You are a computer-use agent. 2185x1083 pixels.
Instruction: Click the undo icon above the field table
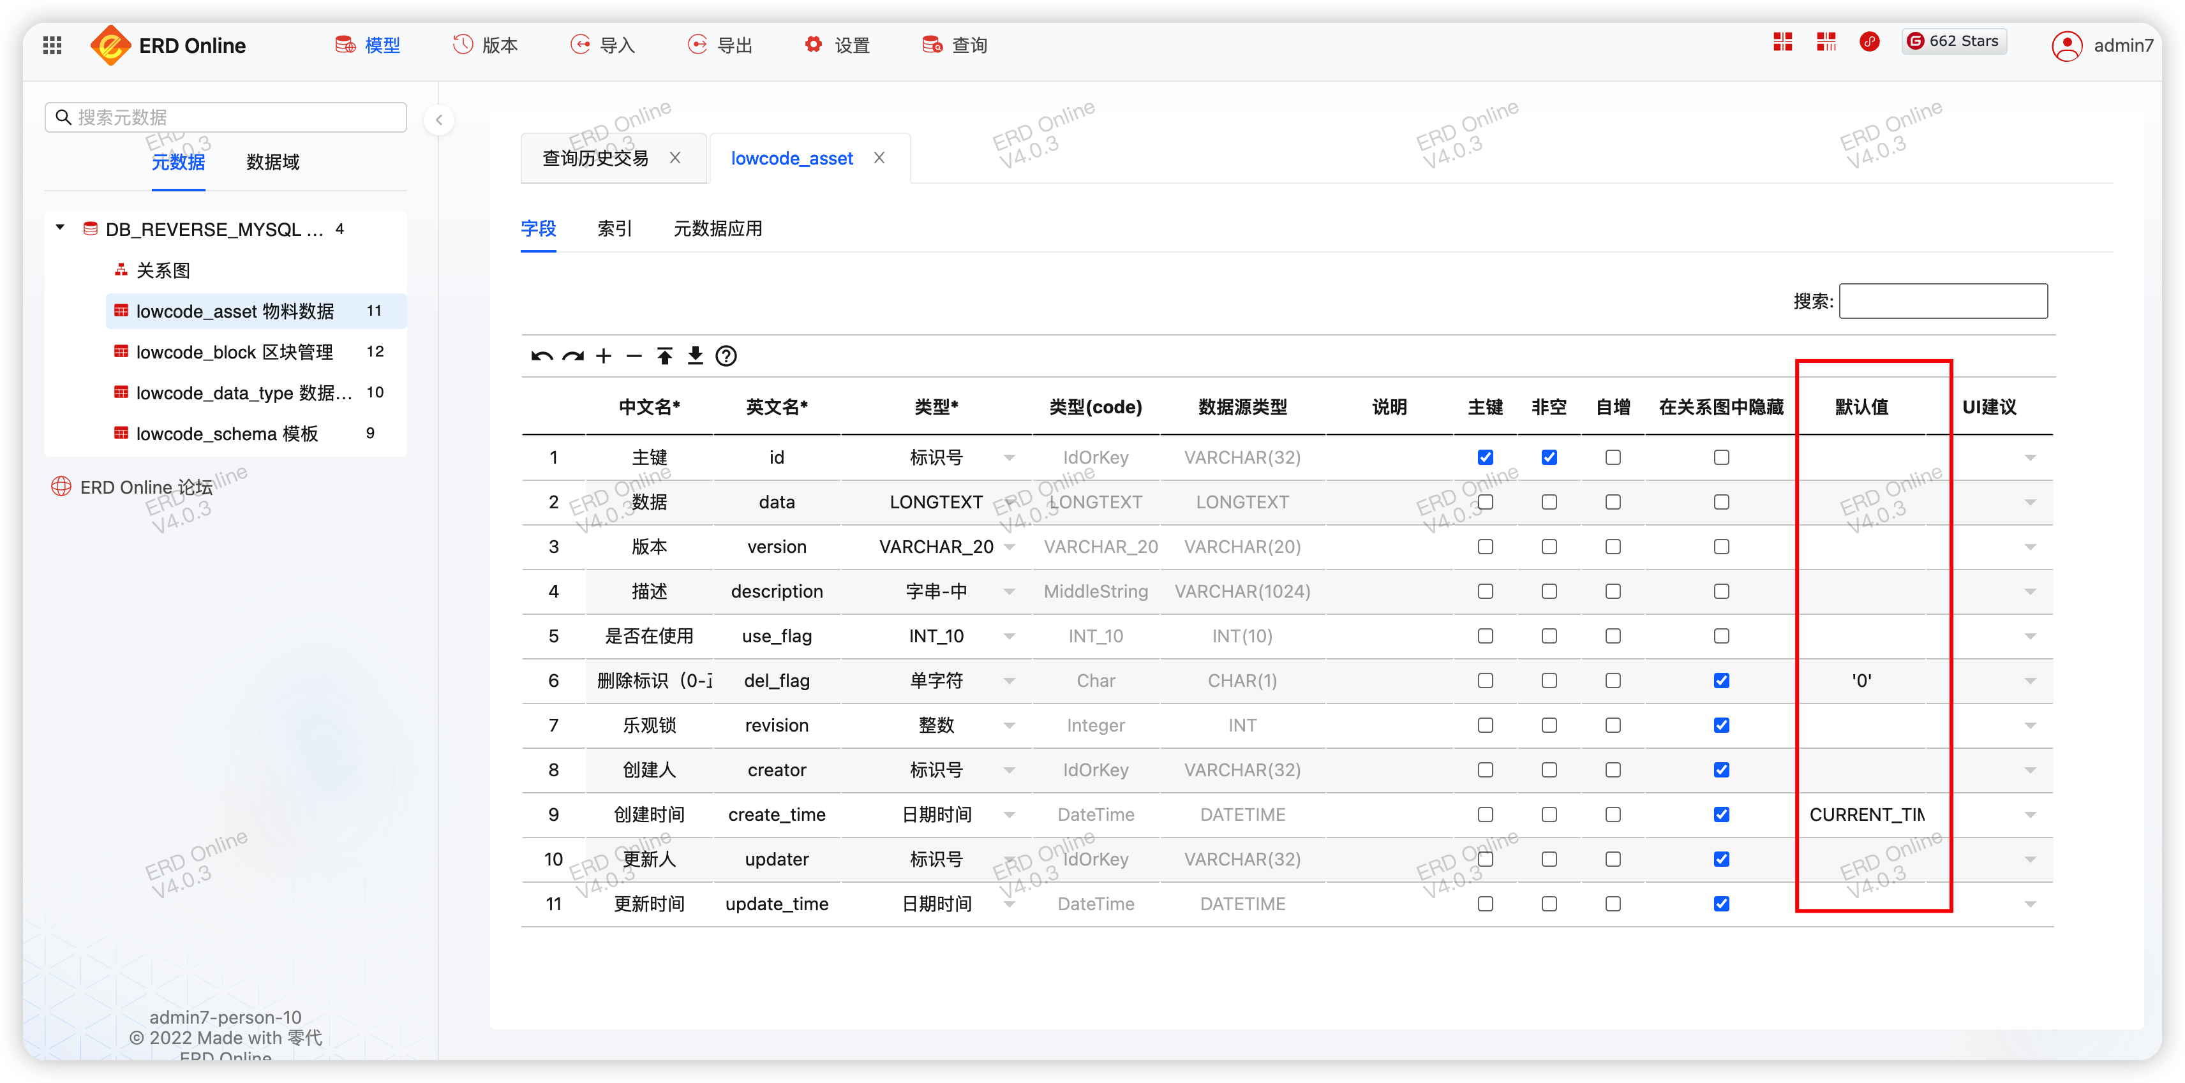542,355
